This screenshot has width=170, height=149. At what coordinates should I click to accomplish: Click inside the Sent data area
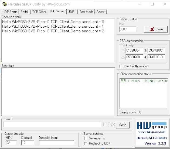58,92
